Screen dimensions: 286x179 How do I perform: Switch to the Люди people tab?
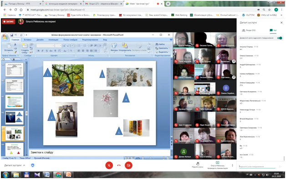249,30
